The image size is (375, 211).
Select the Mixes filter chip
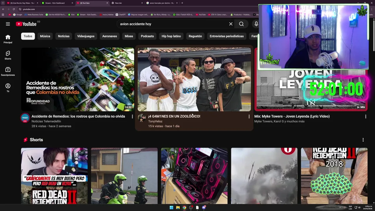[x=129, y=36]
